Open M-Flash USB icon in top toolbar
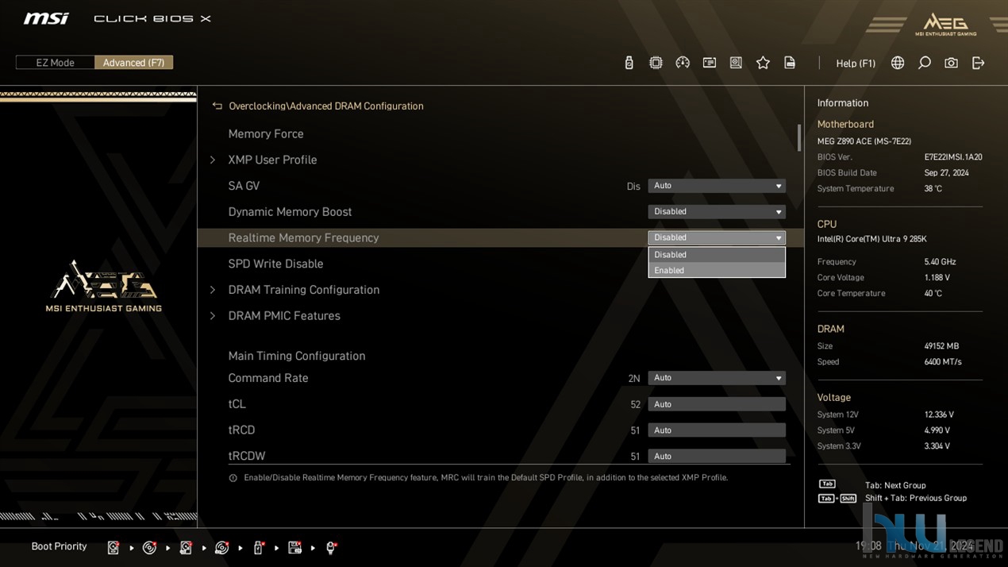 (629, 63)
